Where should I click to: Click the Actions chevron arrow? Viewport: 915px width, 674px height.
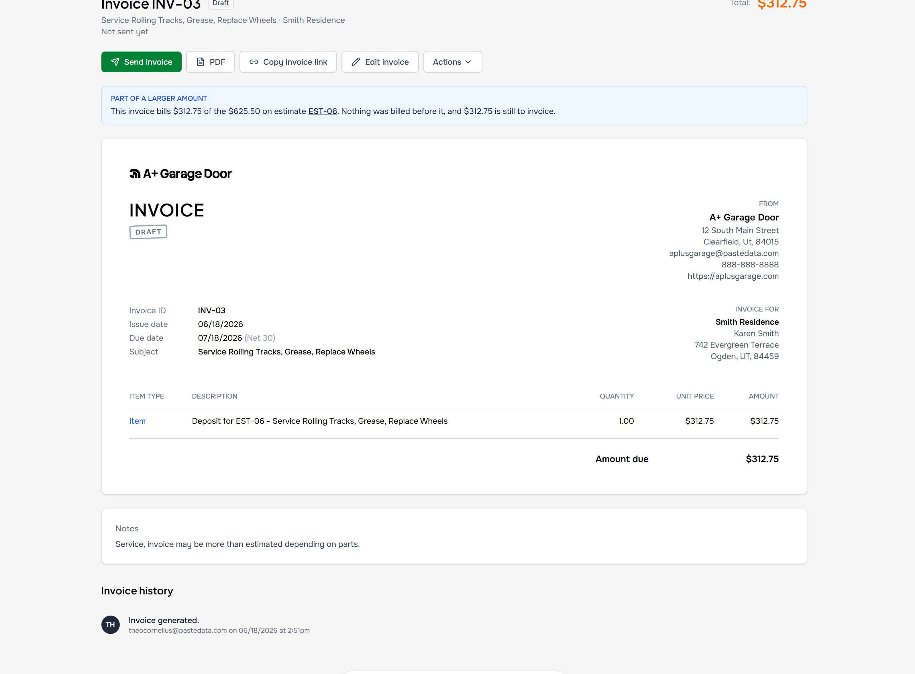click(x=468, y=62)
